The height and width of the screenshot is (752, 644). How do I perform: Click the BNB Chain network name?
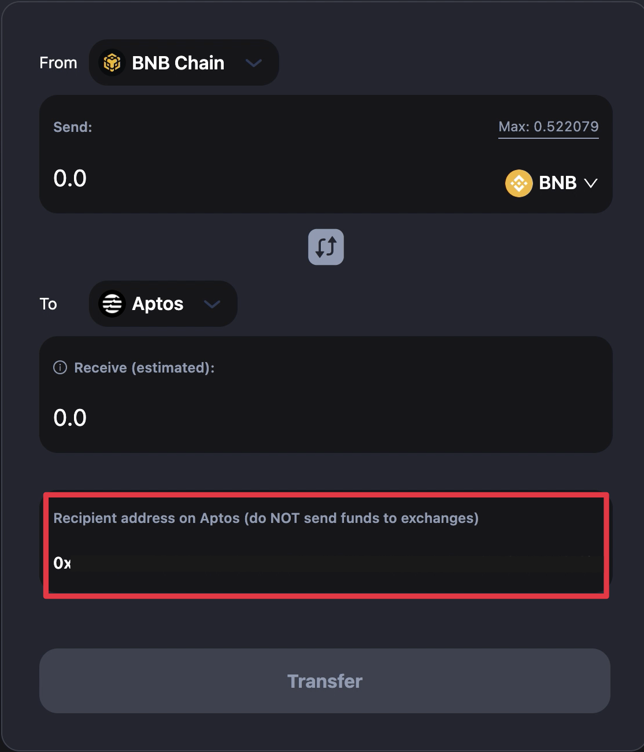178,63
